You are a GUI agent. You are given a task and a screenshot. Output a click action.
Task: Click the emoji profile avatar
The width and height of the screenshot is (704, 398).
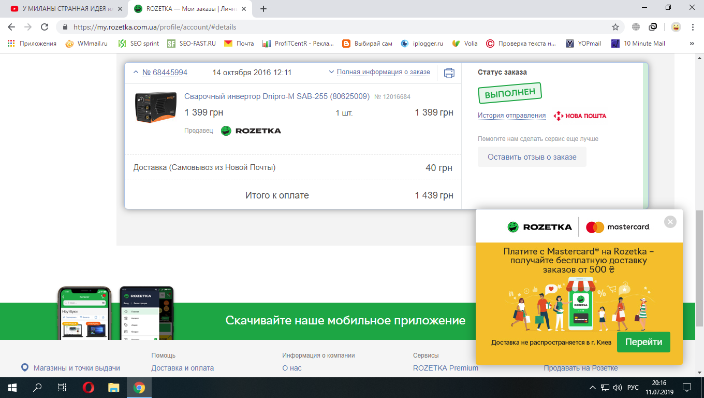click(x=676, y=27)
